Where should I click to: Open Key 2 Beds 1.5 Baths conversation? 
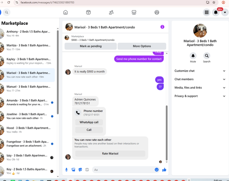pos(27,171)
